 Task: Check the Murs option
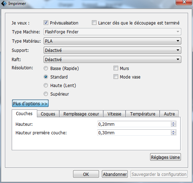point(116,68)
